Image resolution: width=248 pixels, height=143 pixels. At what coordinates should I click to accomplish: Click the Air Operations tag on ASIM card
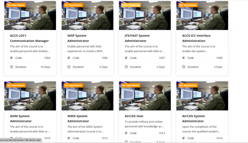pos(16,86)
